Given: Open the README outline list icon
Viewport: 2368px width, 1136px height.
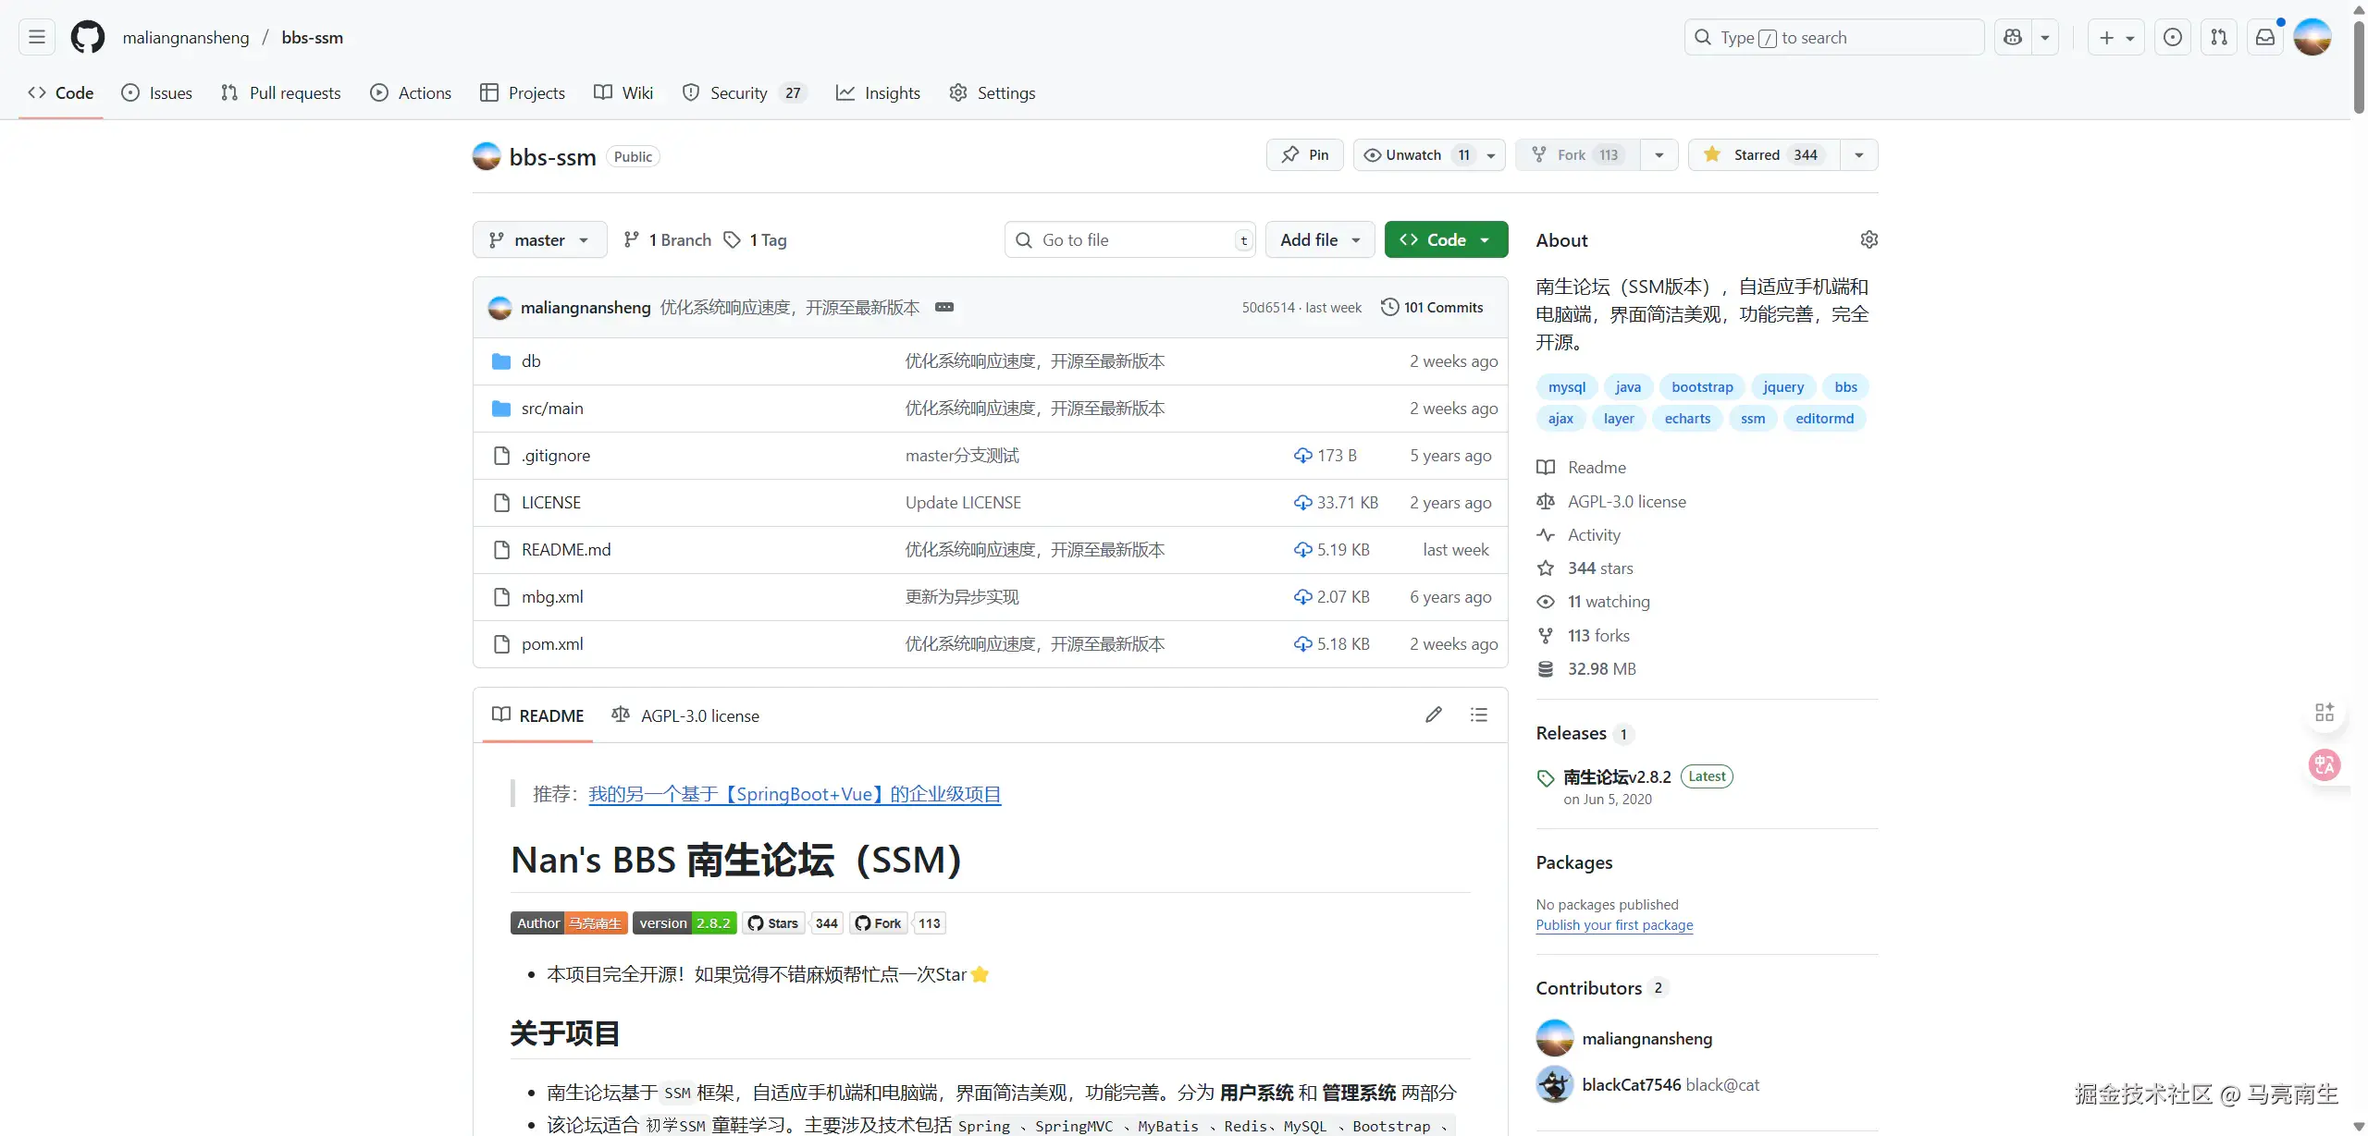Looking at the screenshot, I should click(x=1478, y=715).
